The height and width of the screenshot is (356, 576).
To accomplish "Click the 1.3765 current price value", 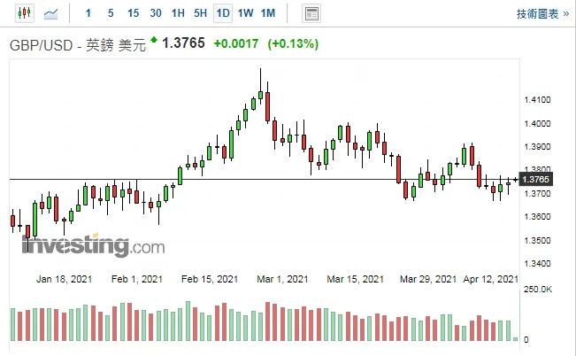I will pyautogui.click(x=183, y=43).
